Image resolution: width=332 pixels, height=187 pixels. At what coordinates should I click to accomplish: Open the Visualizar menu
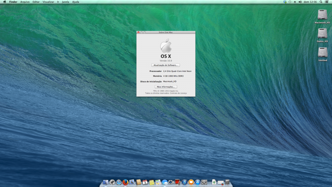click(x=48, y=2)
